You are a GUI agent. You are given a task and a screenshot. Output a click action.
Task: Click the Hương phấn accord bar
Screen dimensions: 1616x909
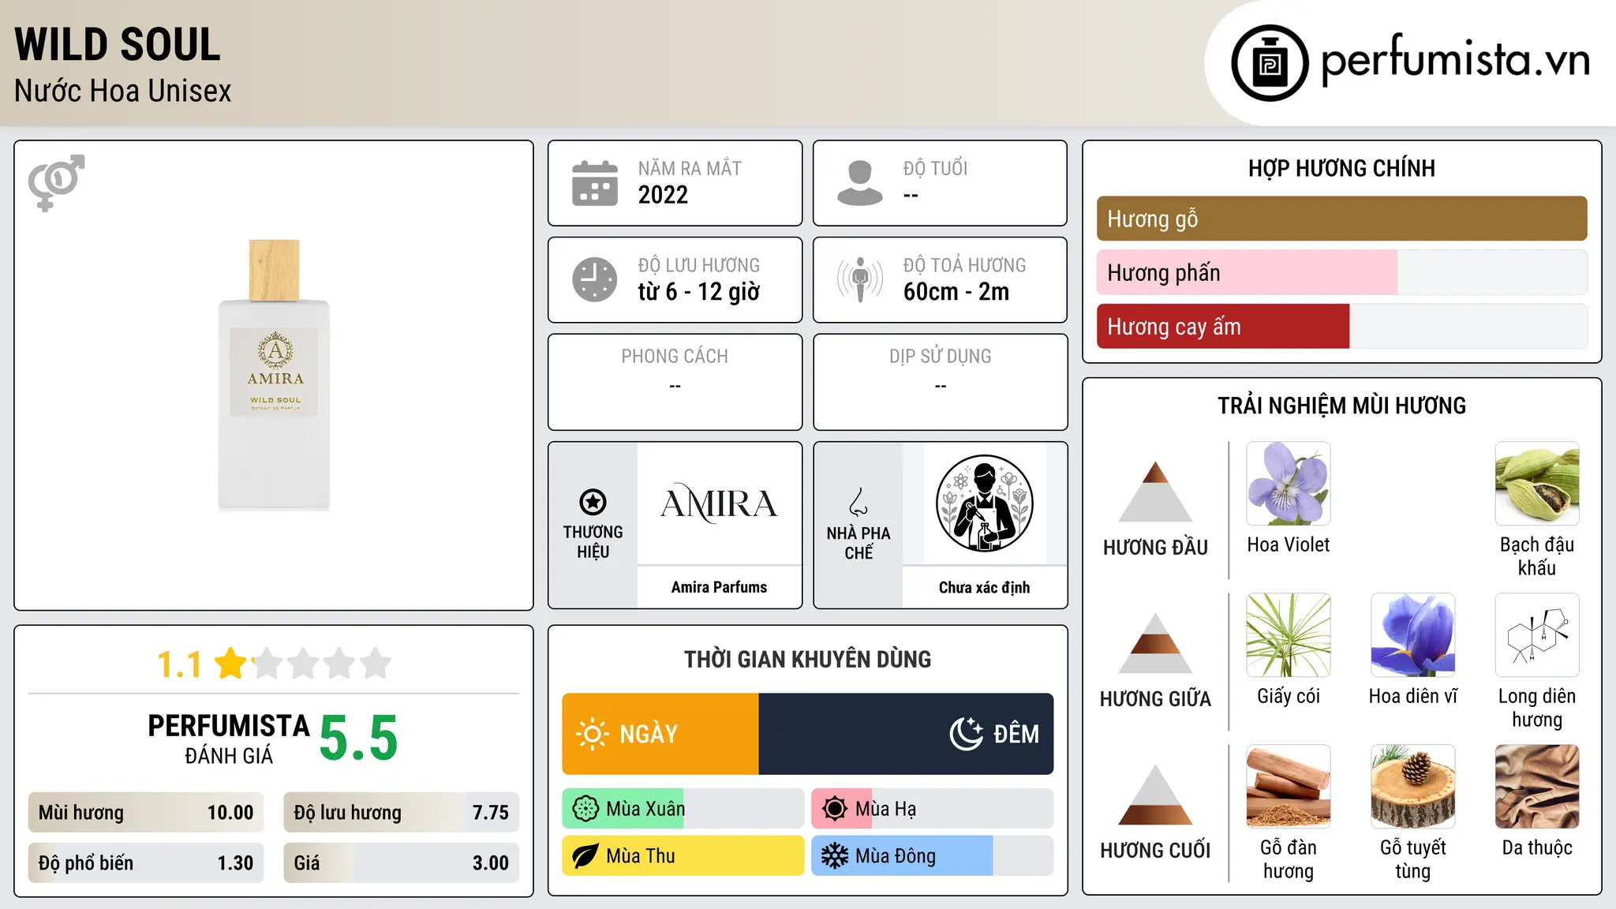click(x=1341, y=272)
